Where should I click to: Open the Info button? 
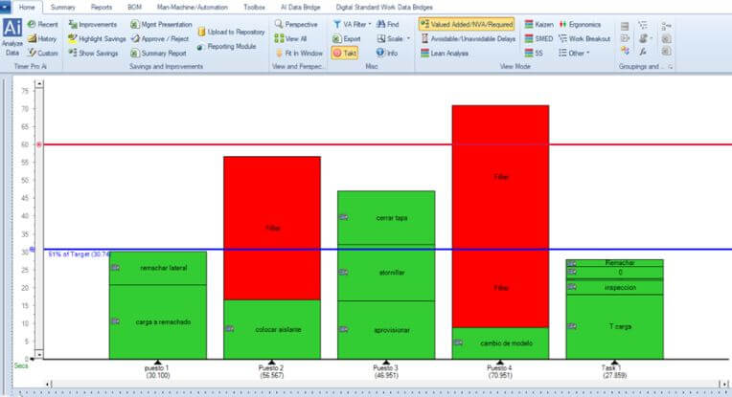[387, 54]
